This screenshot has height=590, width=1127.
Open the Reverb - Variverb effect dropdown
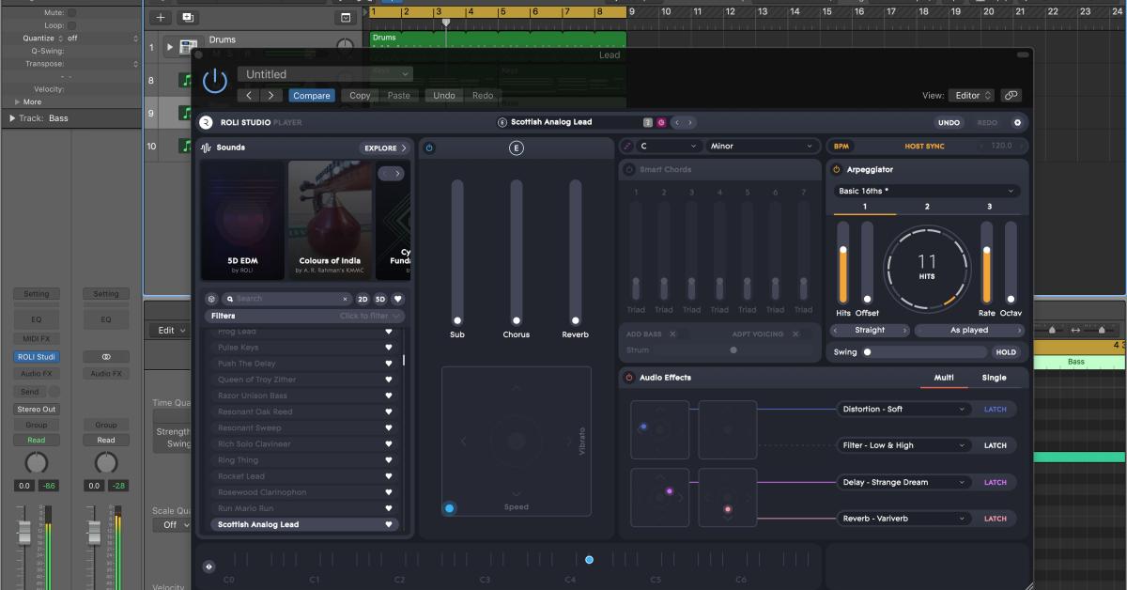pyautogui.click(x=902, y=518)
